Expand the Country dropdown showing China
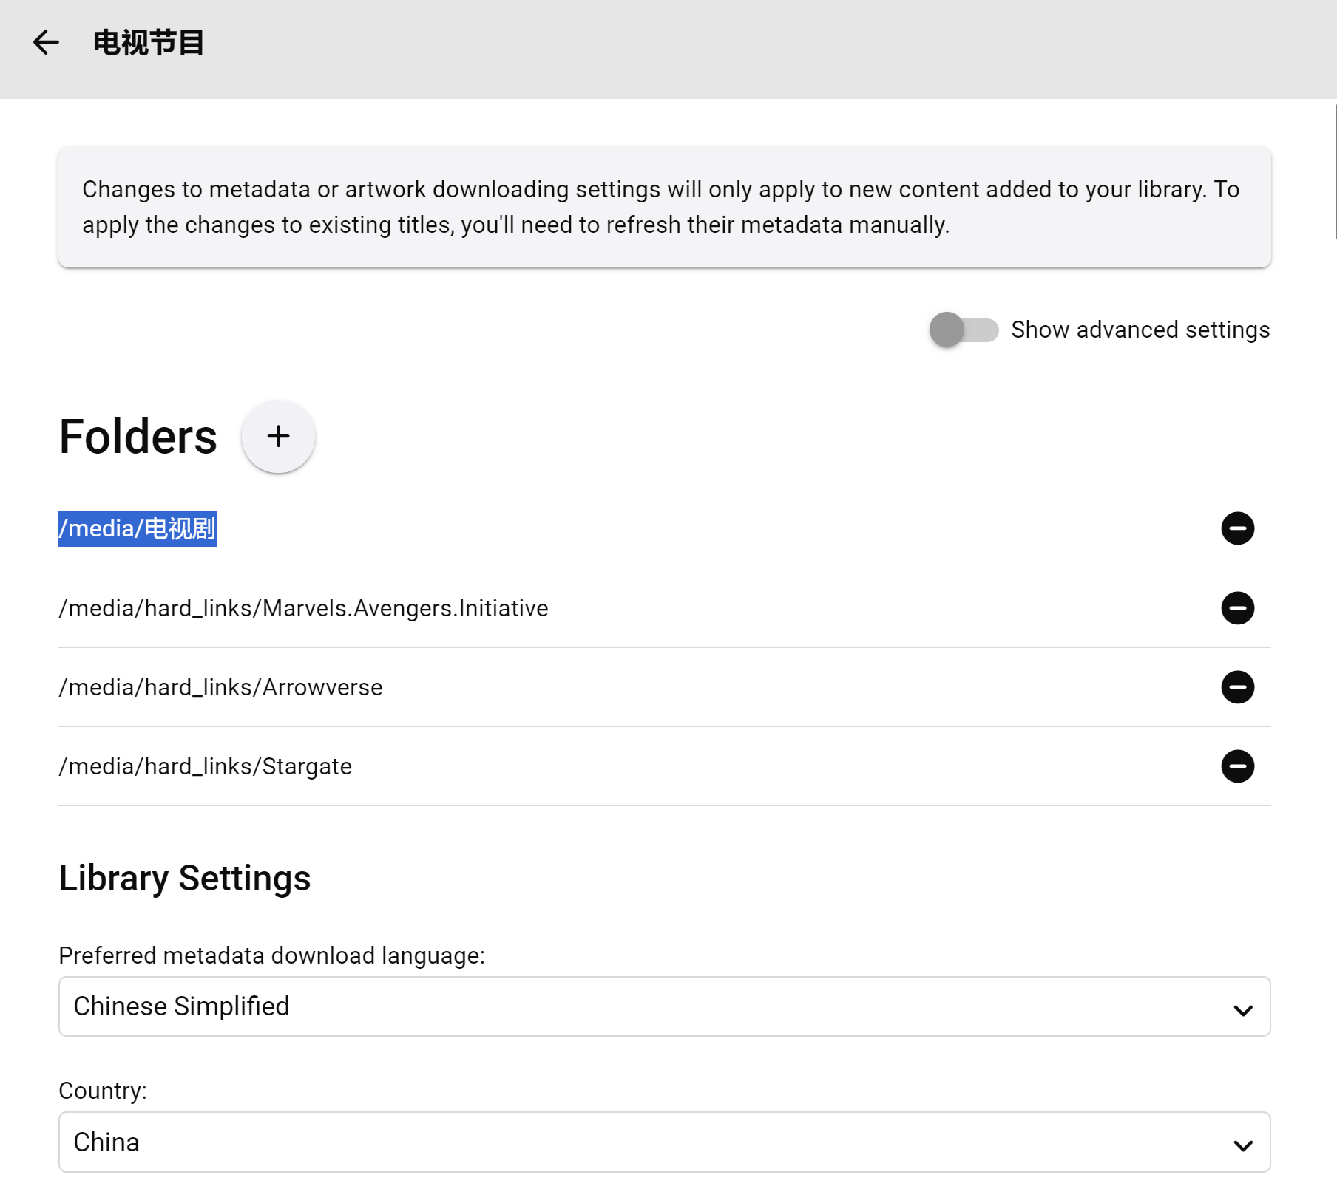 tap(664, 1142)
